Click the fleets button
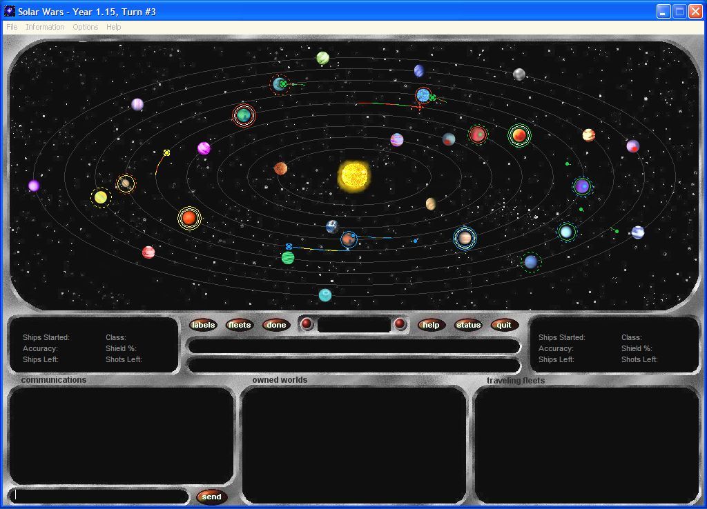 pyautogui.click(x=240, y=325)
